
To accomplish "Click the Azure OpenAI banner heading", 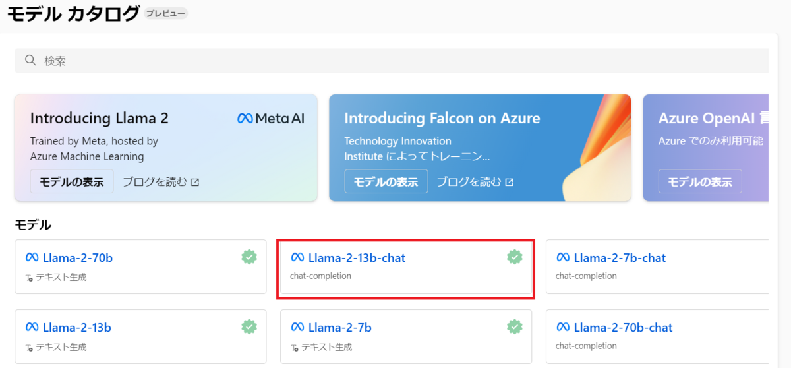I will coord(713,118).
